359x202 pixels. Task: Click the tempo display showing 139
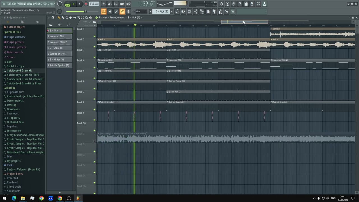pyautogui.click(x=94, y=4)
